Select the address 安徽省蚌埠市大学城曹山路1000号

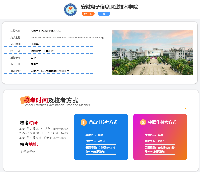(x=50, y=71)
